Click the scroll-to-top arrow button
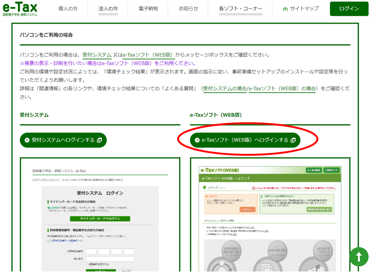Image resolution: width=372 pixels, height=278 pixels. [x=359, y=257]
